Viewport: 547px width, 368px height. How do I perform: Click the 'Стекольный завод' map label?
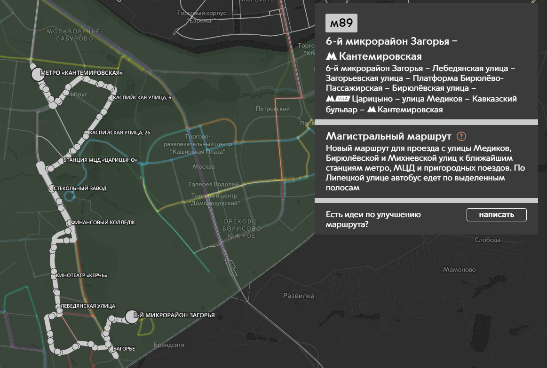(x=80, y=188)
